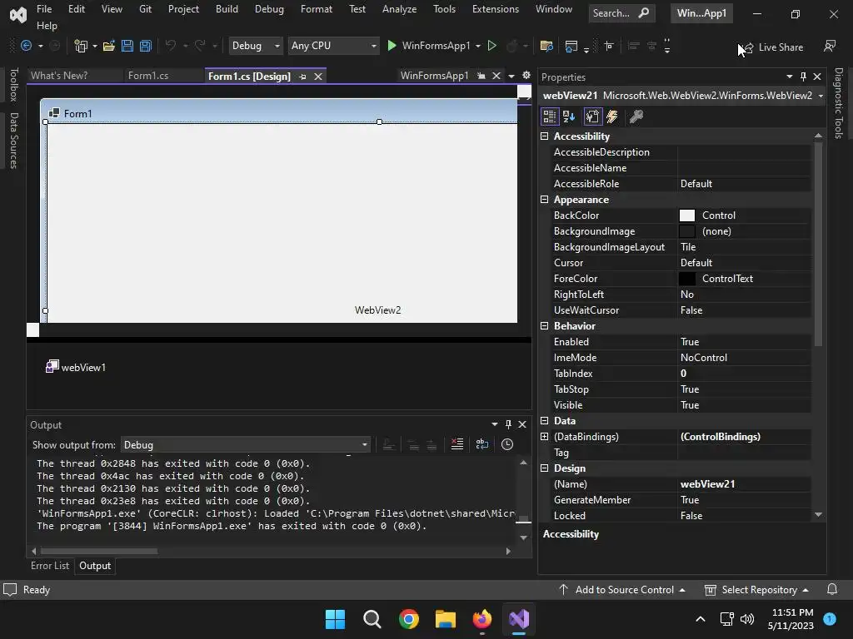Open the Show output from Debug dropdown
The height and width of the screenshot is (639, 853).
(x=246, y=444)
